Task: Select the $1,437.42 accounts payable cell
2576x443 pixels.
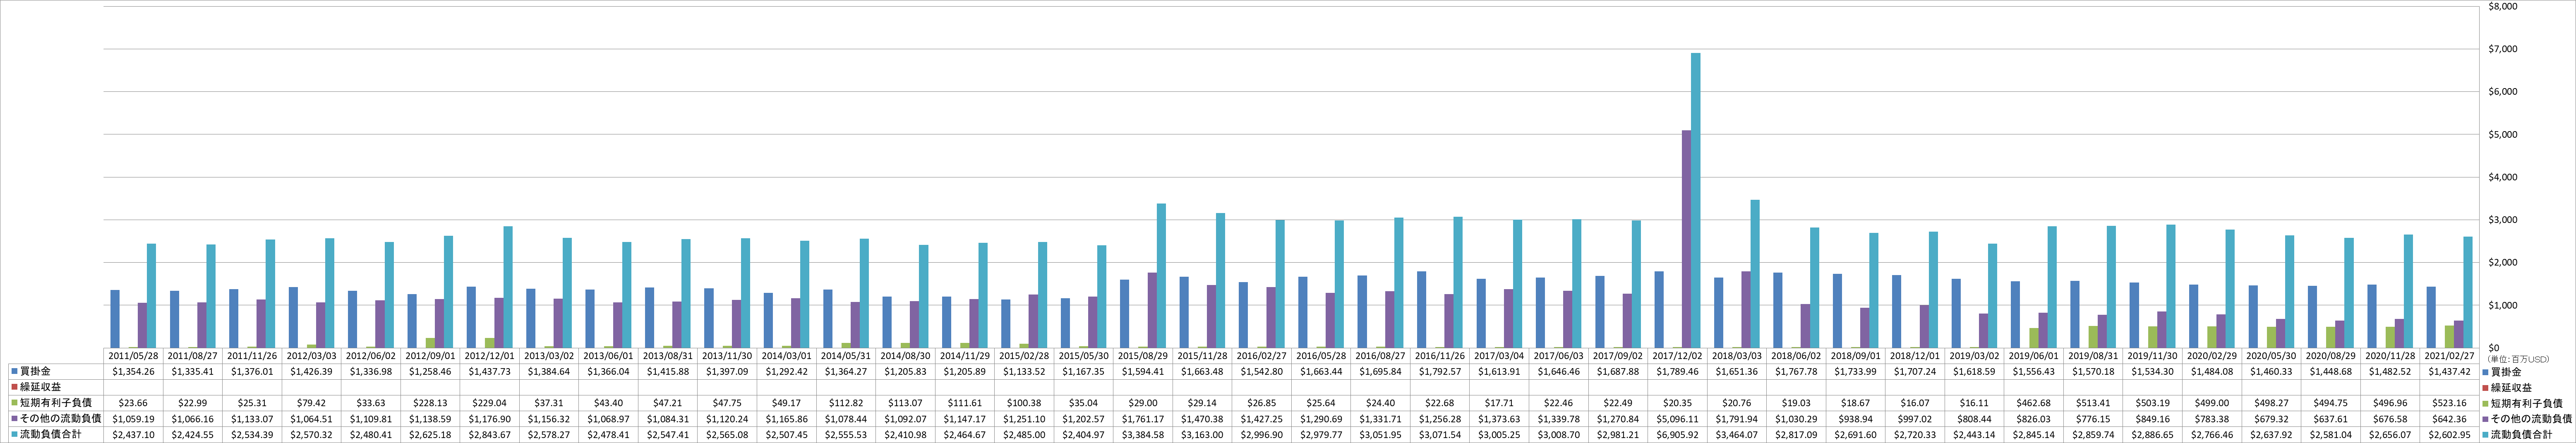Action: (2449, 371)
